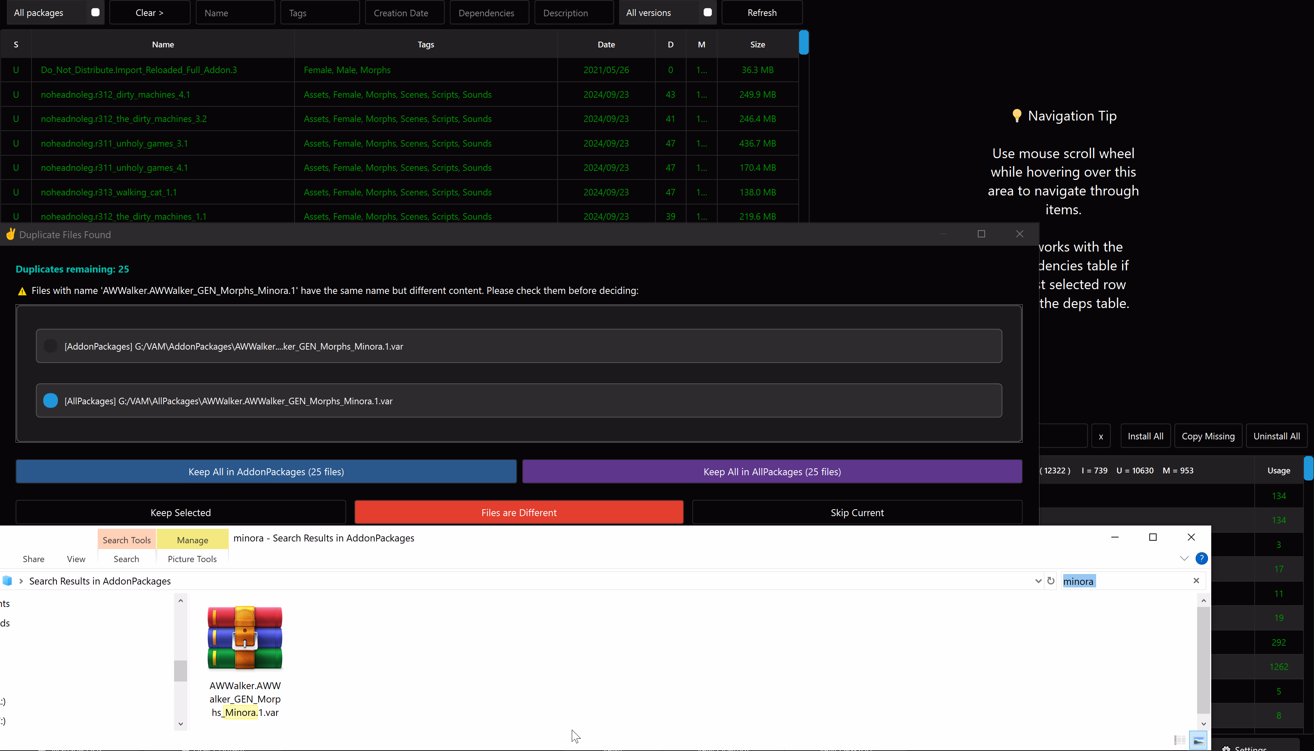The image size is (1314, 751).
Task: Switch to the Search Tools tab
Action: (x=126, y=540)
